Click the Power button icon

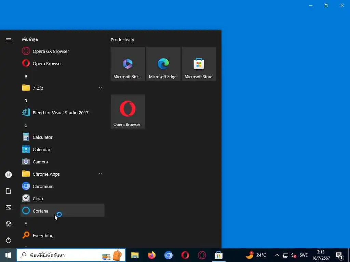pyautogui.click(x=9, y=240)
